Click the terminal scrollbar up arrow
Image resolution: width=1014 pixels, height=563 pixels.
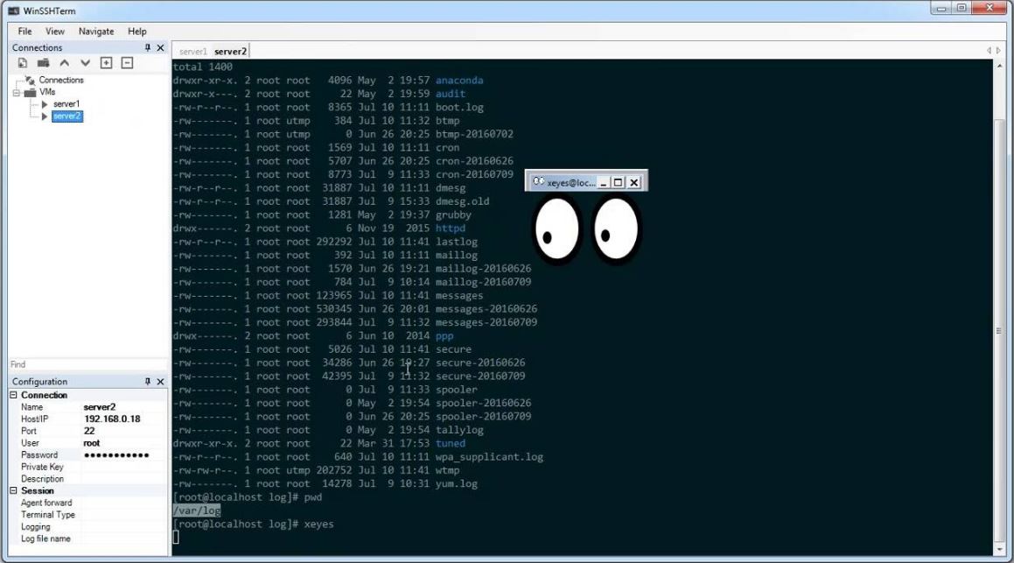1000,66
